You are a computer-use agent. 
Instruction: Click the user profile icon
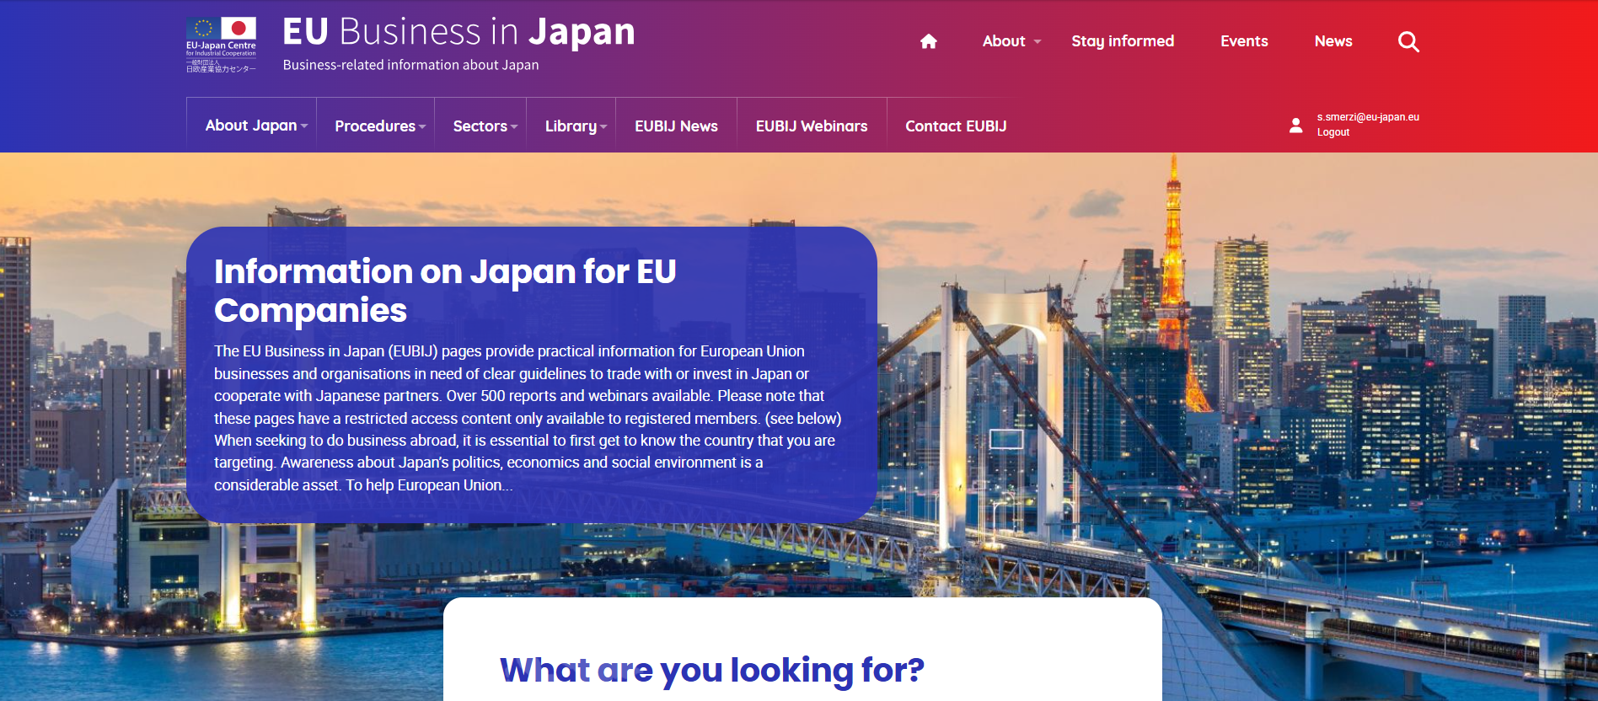tap(1295, 126)
